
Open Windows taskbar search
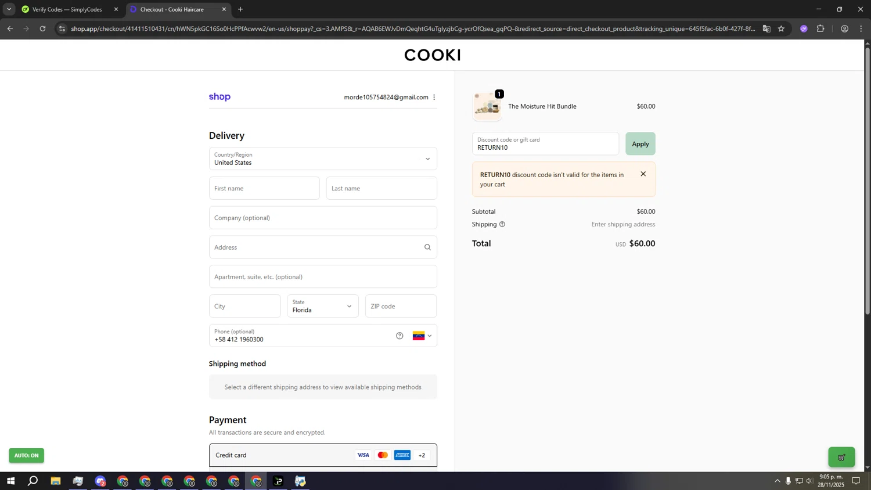[33, 481]
